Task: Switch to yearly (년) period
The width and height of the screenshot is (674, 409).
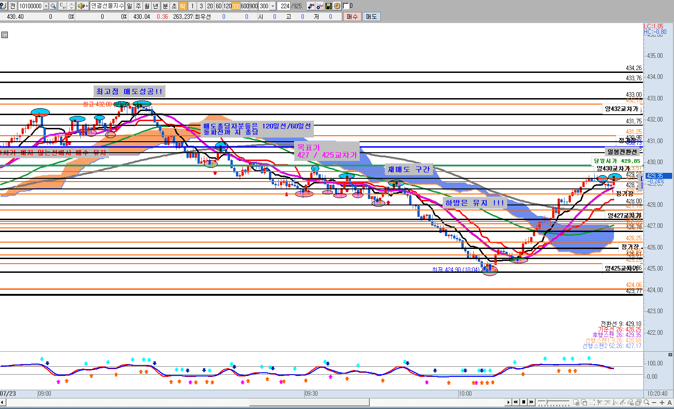Action: 155,6
